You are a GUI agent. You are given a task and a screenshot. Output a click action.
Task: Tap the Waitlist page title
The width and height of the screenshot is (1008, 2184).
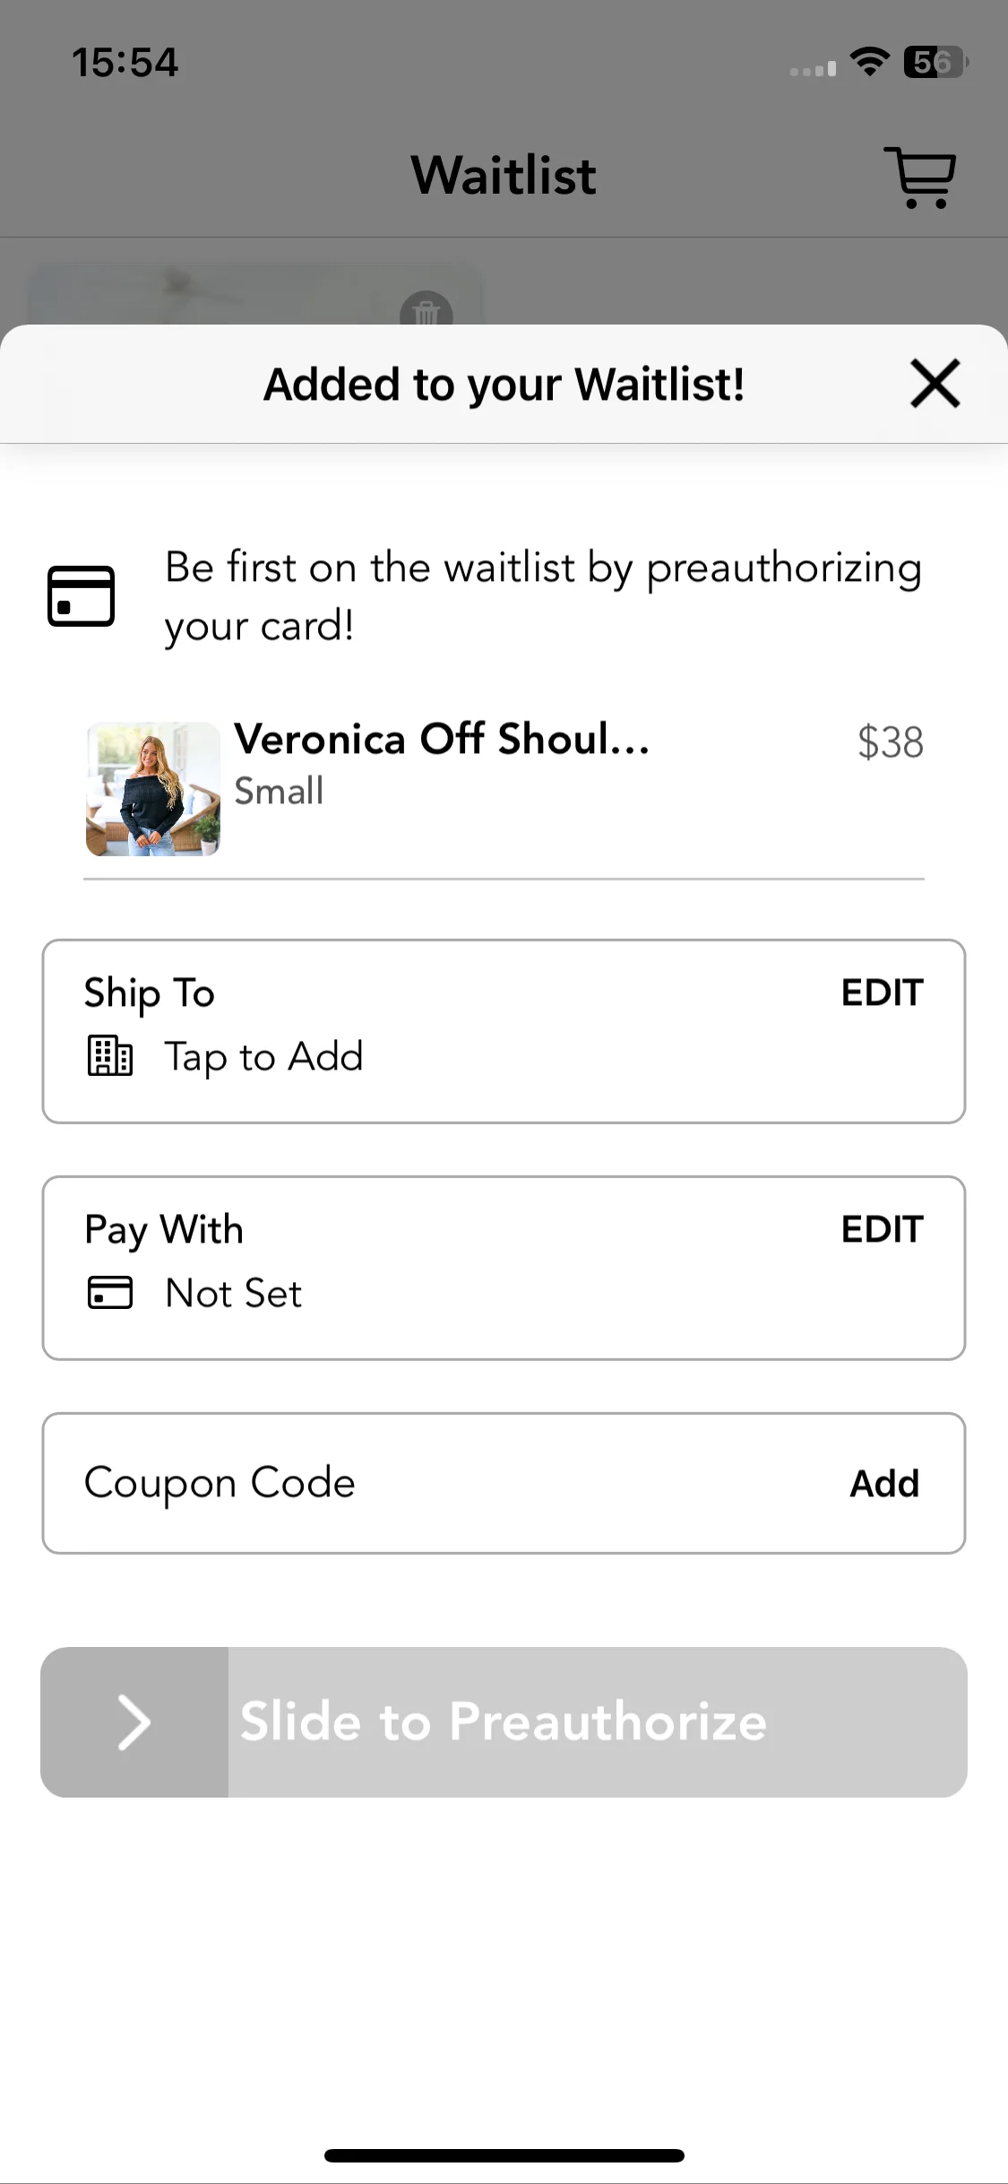504,175
